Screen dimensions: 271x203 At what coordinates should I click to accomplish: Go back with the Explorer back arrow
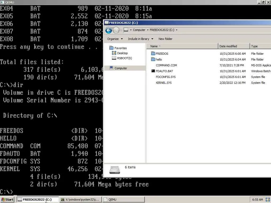point(109,30)
